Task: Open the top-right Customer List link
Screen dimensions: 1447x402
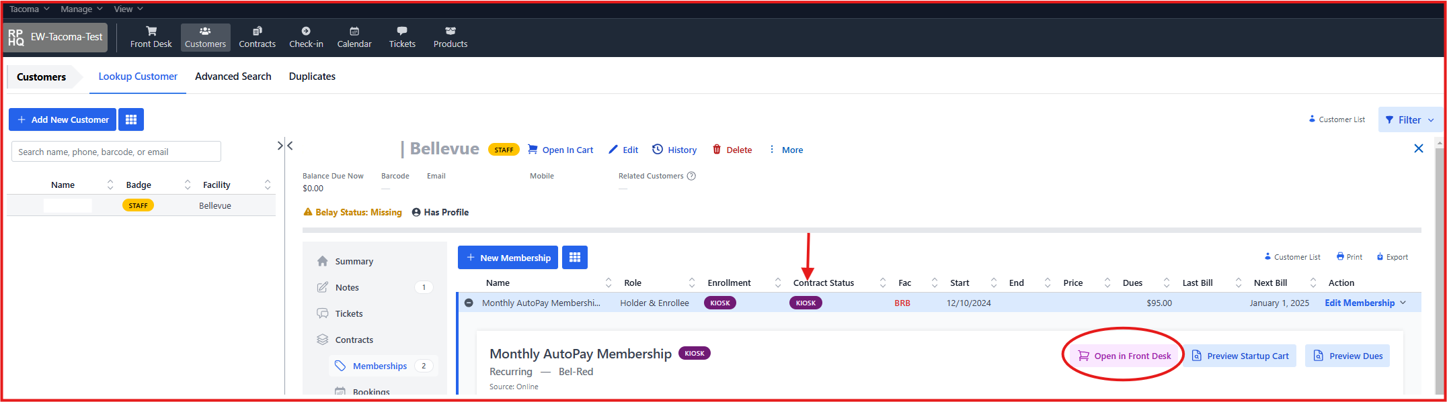Action: 1337,119
